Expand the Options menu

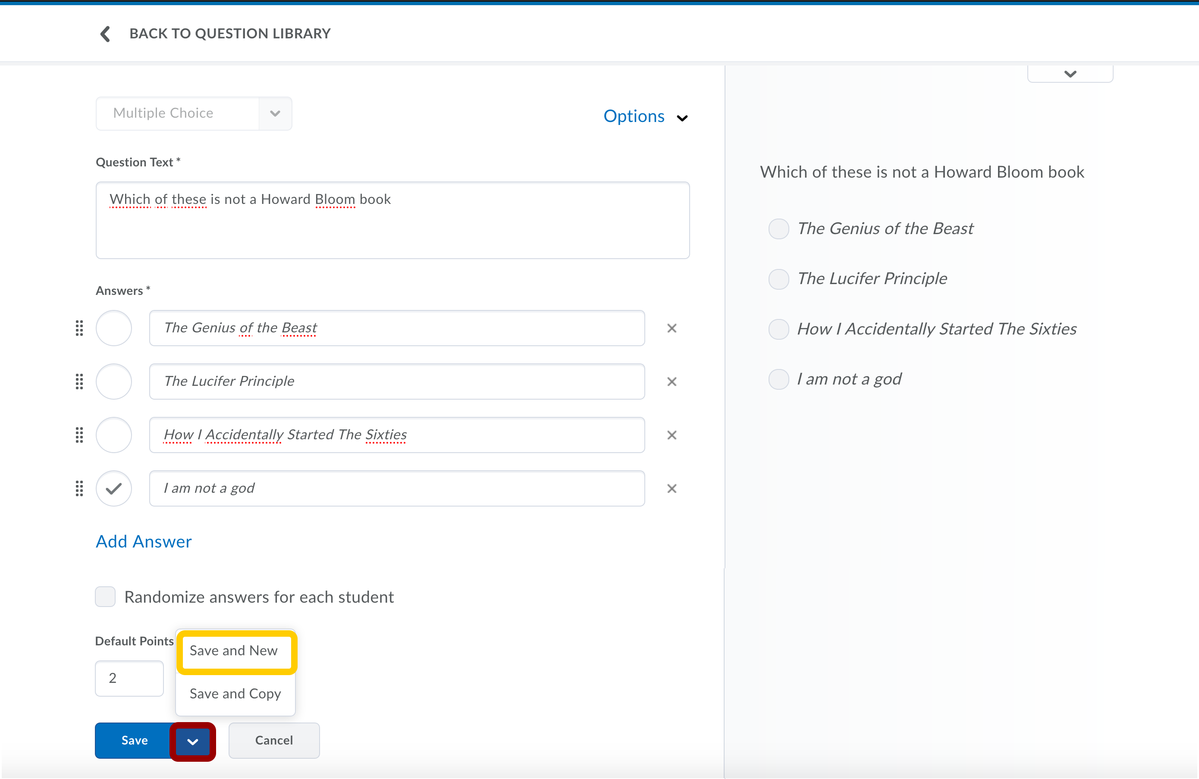pos(645,116)
